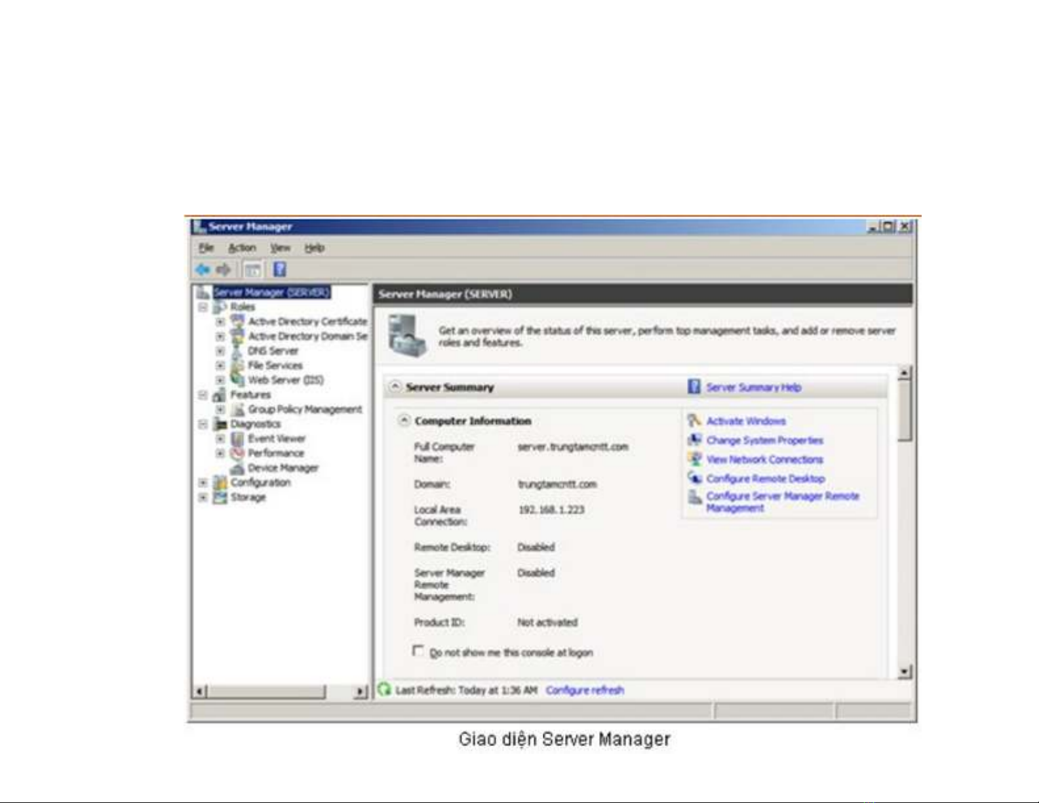The height and width of the screenshot is (803, 1039).
Task: Click the Configuration node icon
Action: [x=220, y=482]
